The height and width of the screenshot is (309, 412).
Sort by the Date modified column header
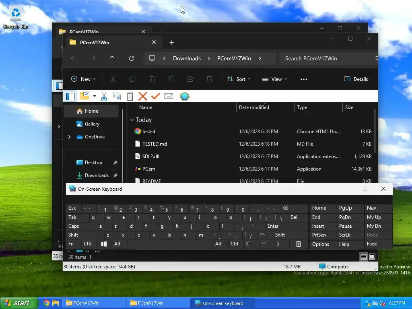[265, 107]
